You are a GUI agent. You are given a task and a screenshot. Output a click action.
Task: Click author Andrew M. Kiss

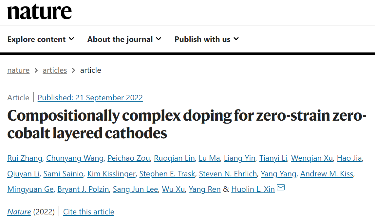327,174
